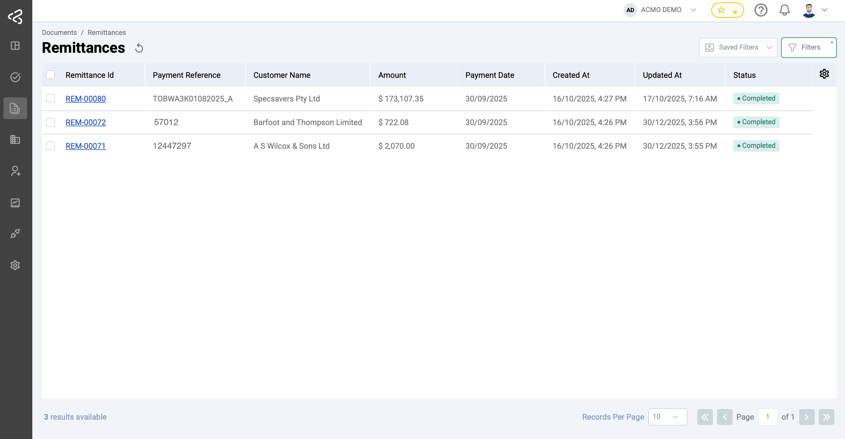Open the Dashboard panel from the sidebar

[15, 46]
